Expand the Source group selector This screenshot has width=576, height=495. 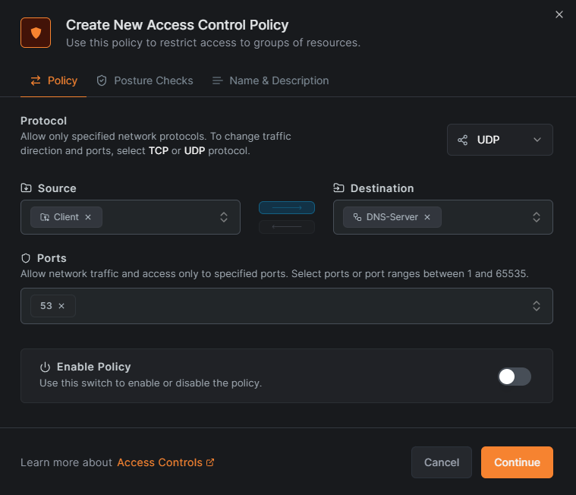[x=224, y=217]
